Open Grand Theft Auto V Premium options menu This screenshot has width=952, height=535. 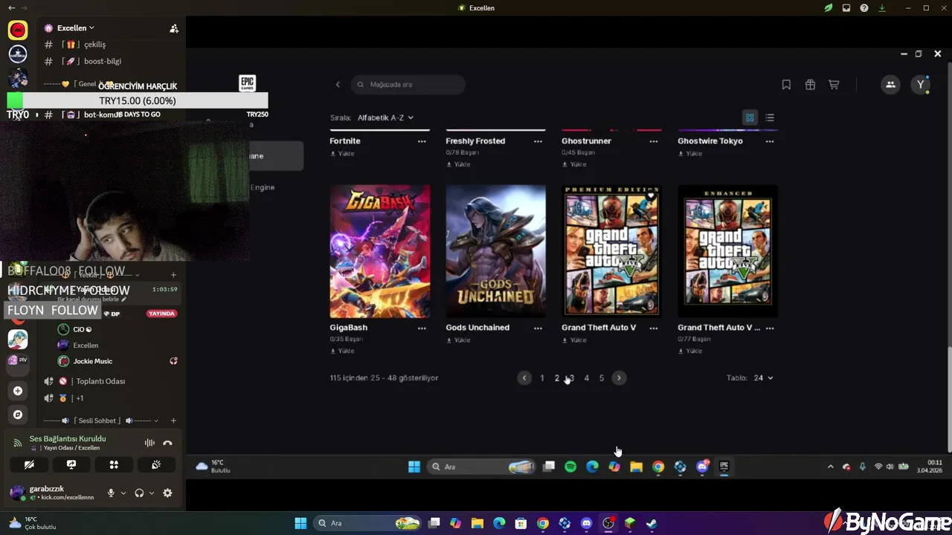coord(654,328)
